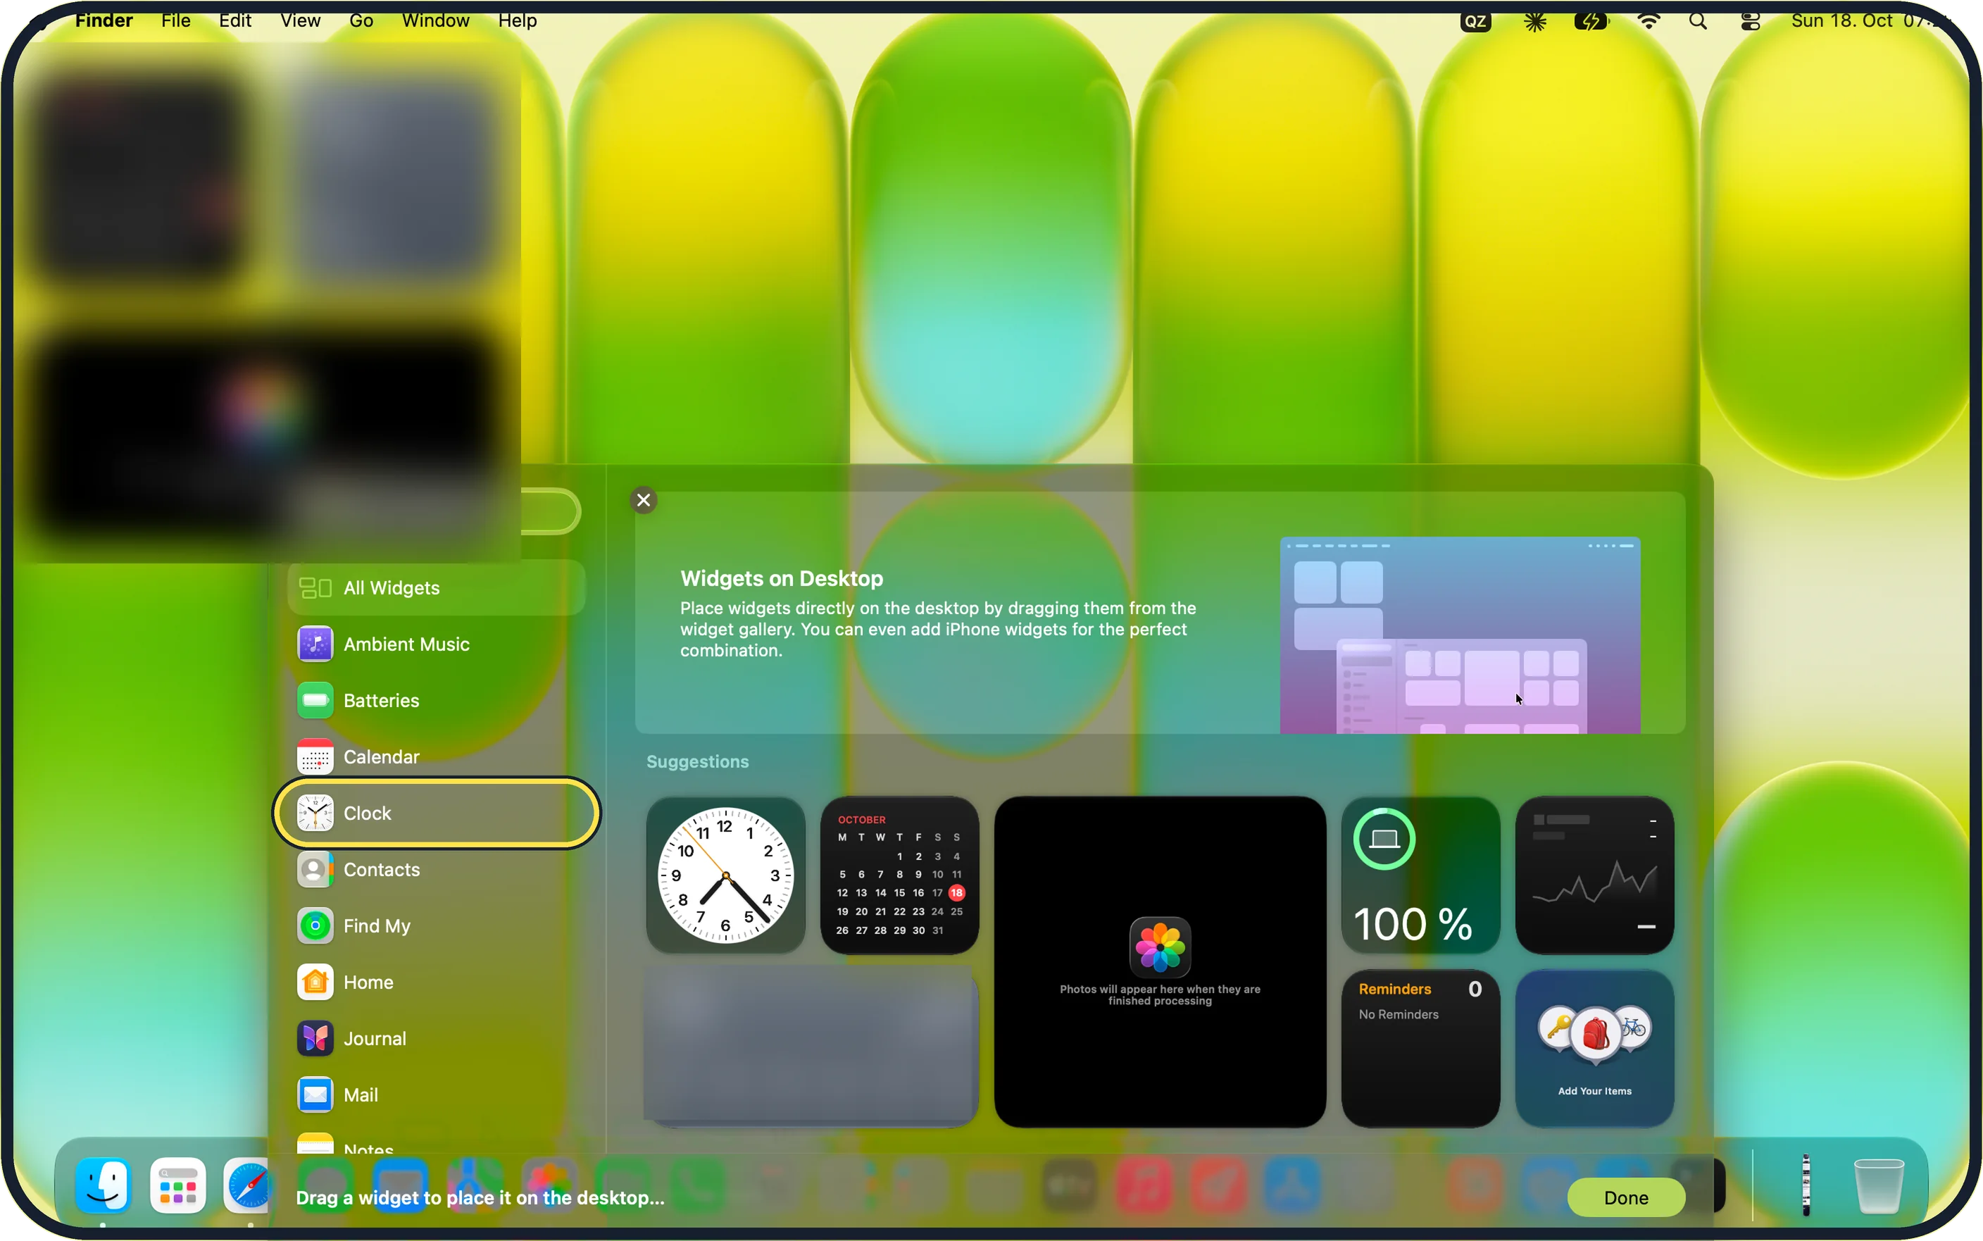
Task: Select All Widgets in the sidebar
Action: (437, 587)
